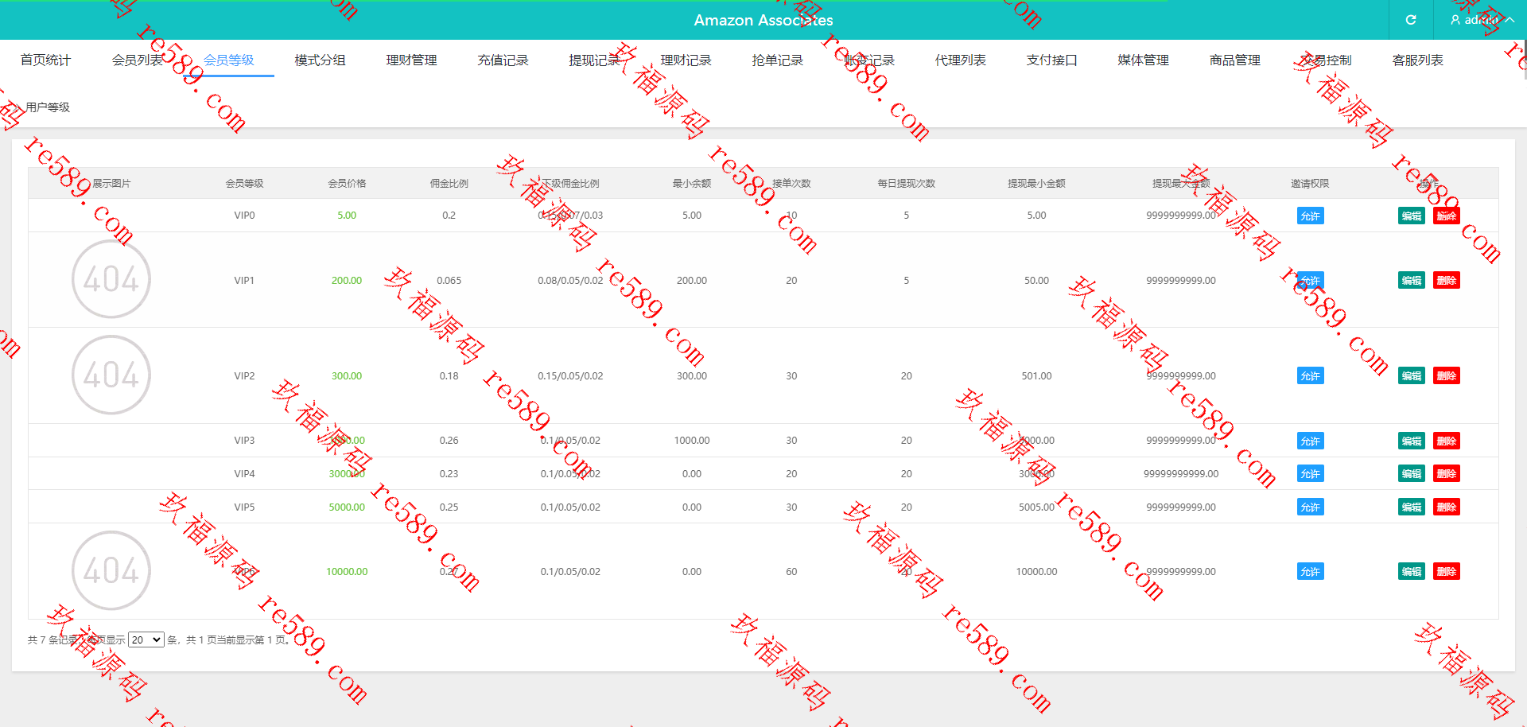Click the 最小余额 column header
1527x727 pixels.
692,183
